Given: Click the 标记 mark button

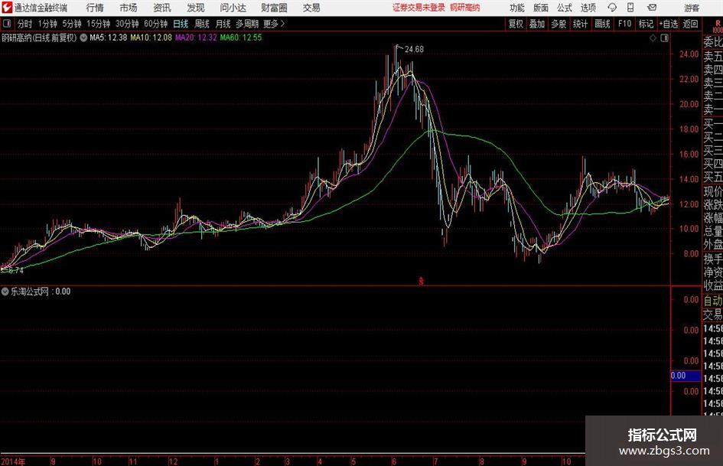Looking at the screenshot, I should coord(646,24).
